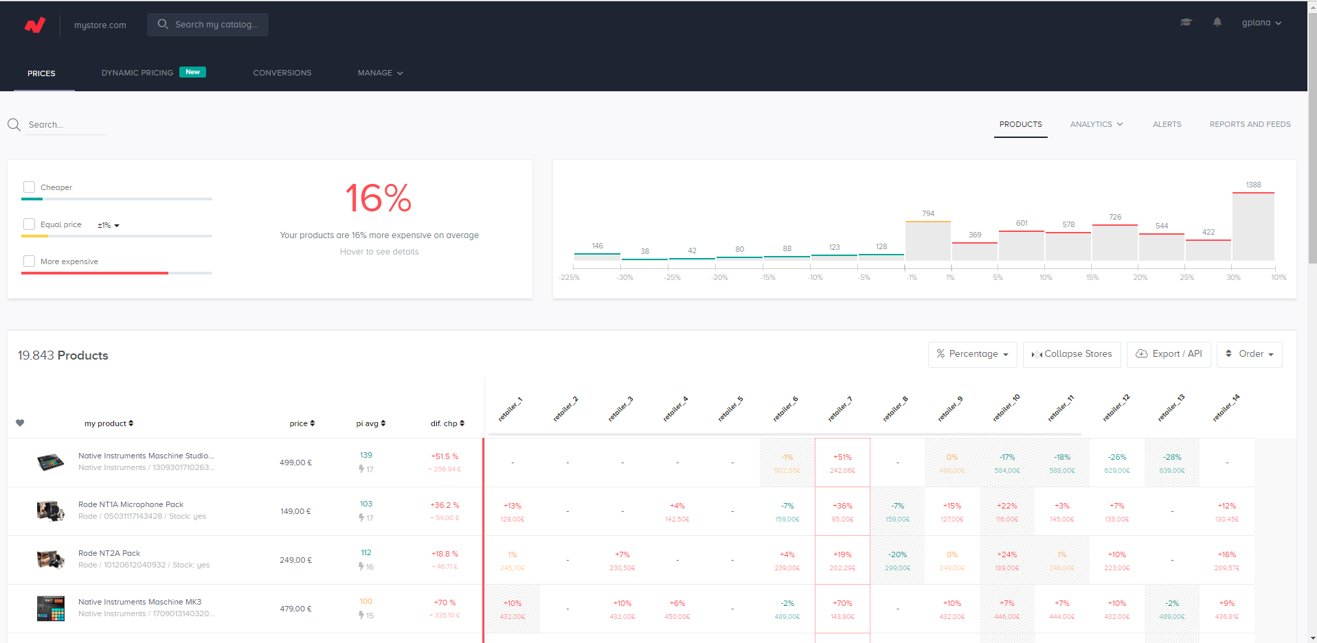This screenshot has height=643, width=1317.
Task: Focus the Search my catalog field
Action: click(207, 24)
